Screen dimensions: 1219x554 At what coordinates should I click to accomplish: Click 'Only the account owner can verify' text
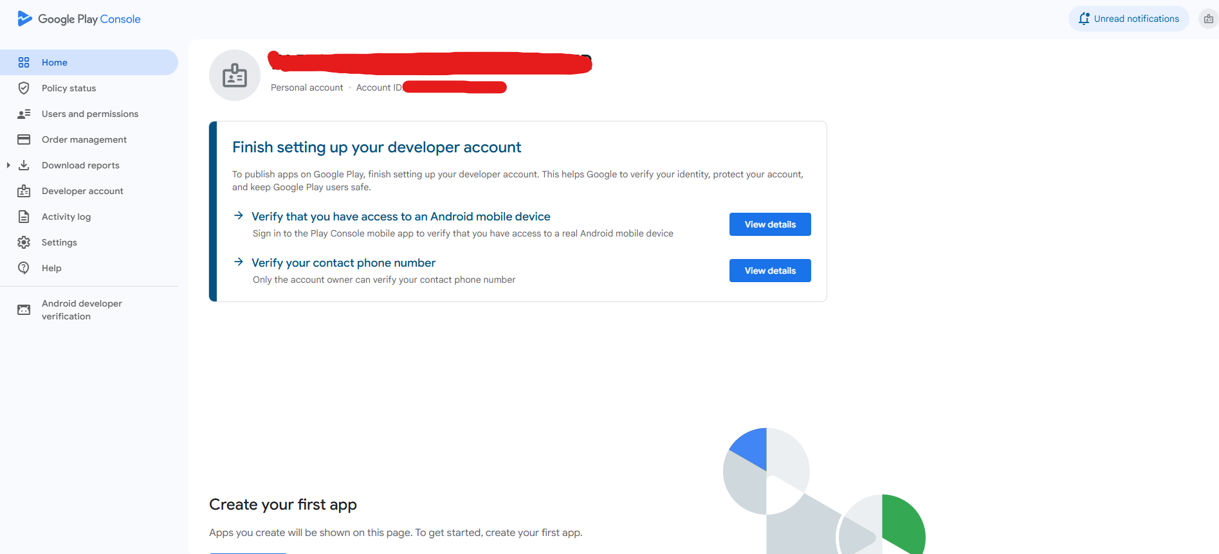(384, 280)
